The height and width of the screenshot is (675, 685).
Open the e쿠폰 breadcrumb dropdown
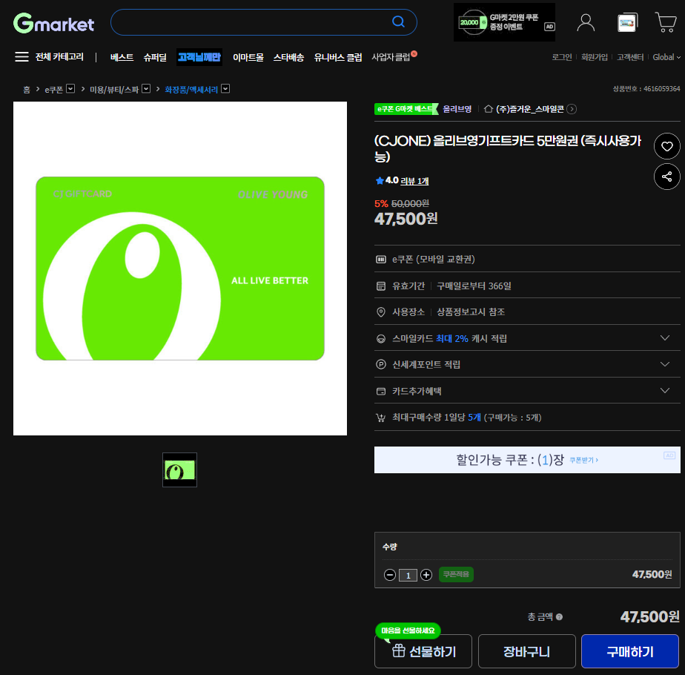(x=70, y=89)
